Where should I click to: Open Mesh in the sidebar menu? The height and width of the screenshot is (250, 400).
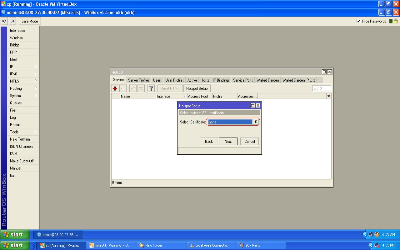click(23, 59)
